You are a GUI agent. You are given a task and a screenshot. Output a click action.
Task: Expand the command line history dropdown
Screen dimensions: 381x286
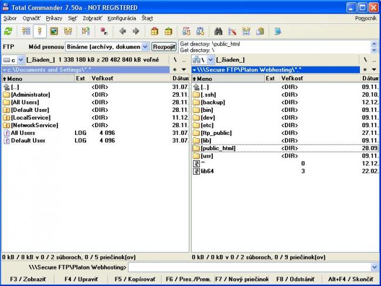375,267
